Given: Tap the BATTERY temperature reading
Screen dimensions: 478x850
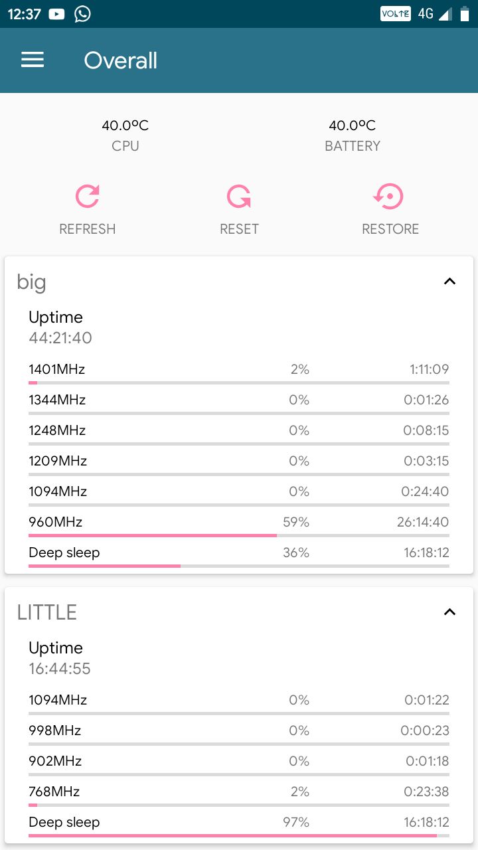Looking at the screenshot, I should pyautogui.click(x=353, y=126).
